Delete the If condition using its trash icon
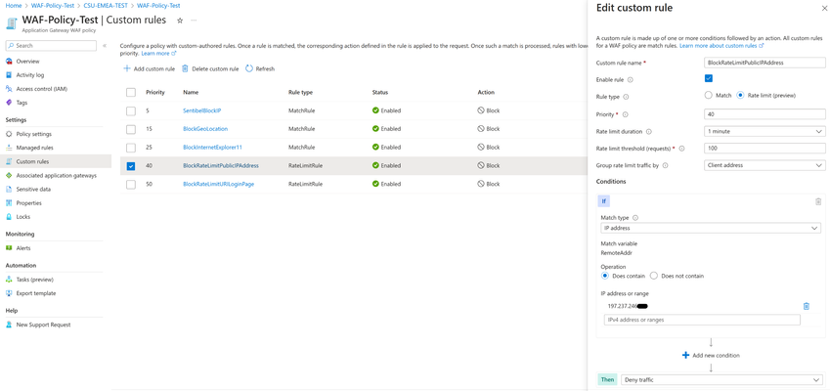This screenshot has width=830, height=391. [818, 201]
